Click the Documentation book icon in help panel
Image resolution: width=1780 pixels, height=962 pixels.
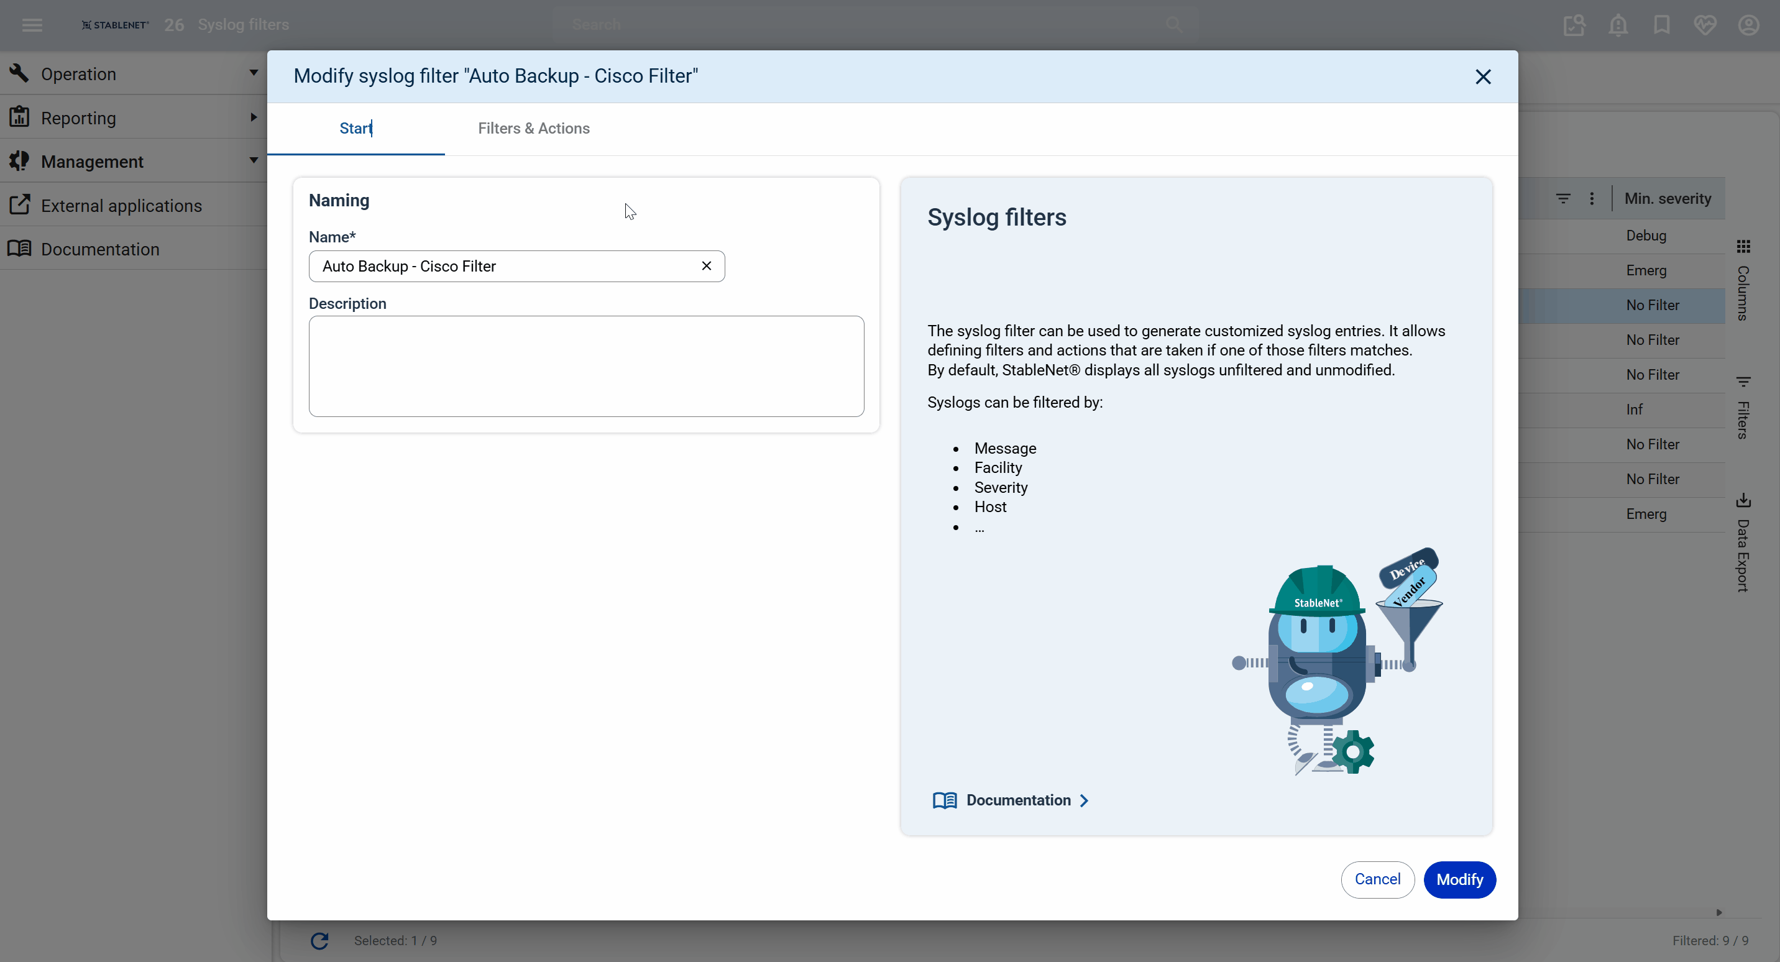[944, 800]
